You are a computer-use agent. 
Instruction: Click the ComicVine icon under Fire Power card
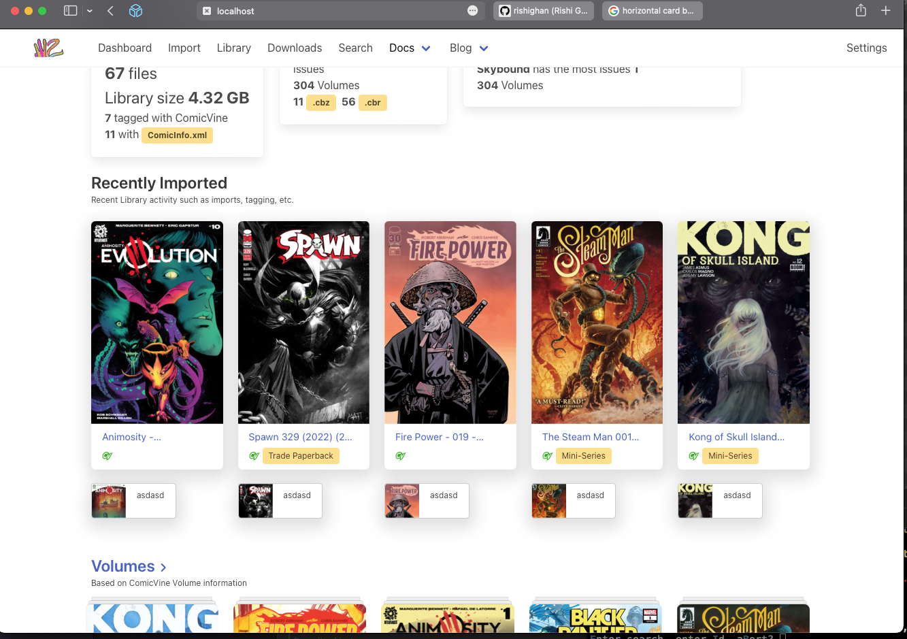(x=401, y=456)
